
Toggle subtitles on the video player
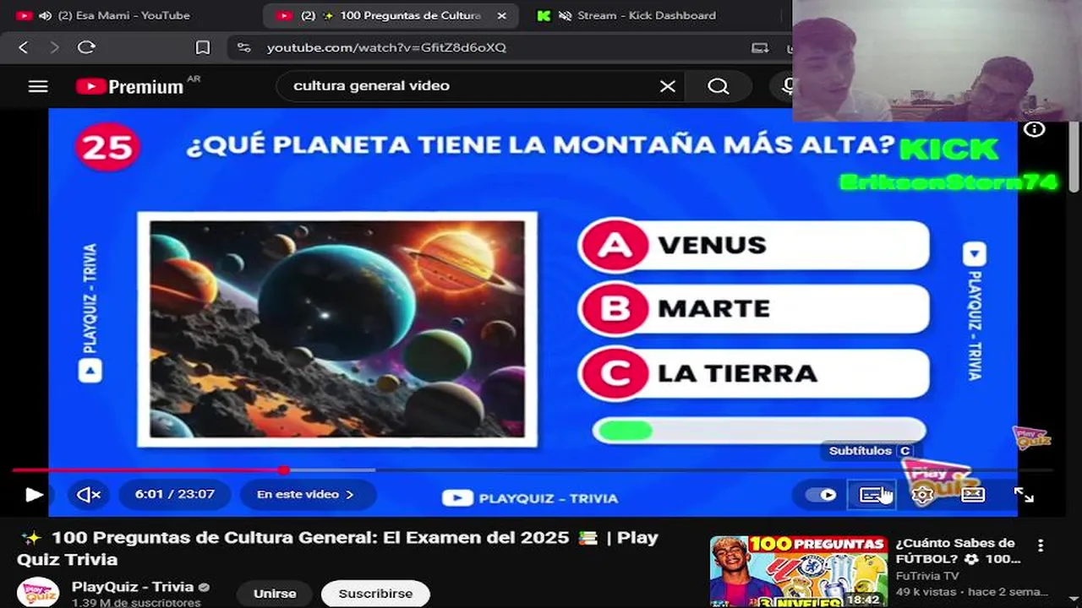pos(872,495)
